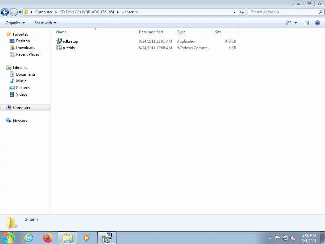Select the runthis file name
The width and height of the screenshot is (325, 244).
coord(69,48)
